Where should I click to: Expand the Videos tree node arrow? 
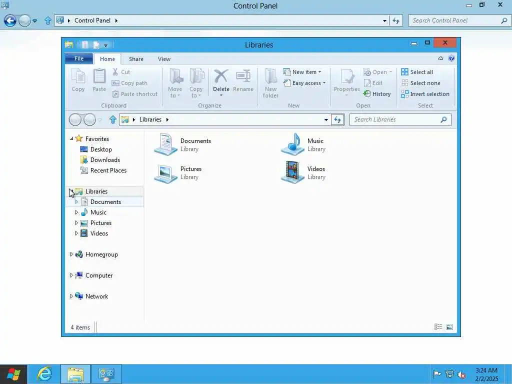[76, 233]
